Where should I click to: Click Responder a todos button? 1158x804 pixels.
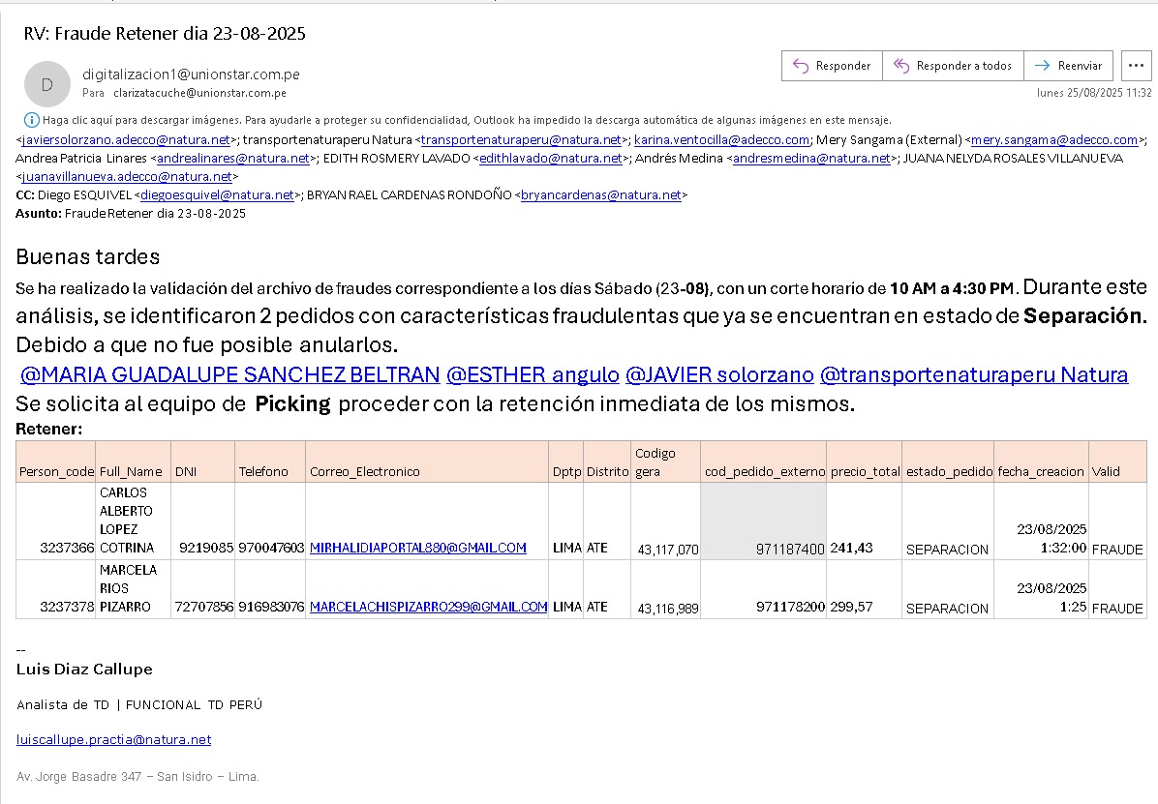tap(953, 66)
